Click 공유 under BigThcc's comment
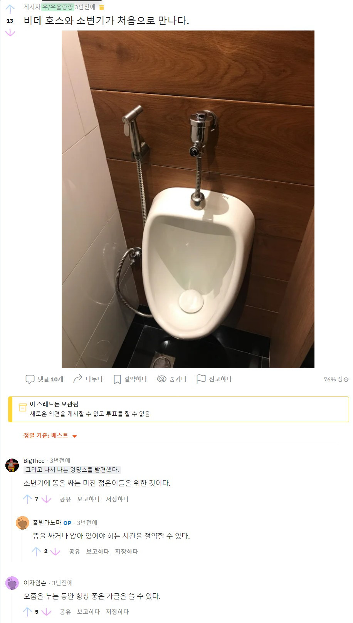Screen dimensions: 353x623 point(65,499)
